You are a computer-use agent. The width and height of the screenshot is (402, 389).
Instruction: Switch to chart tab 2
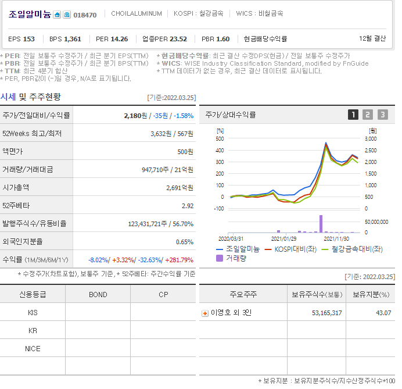368,115
